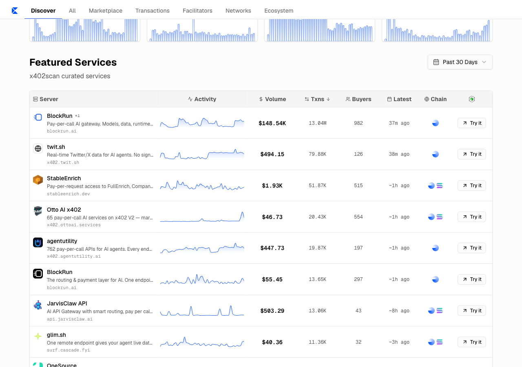The image size is (522, 367).
Task: Click the StableEnrich orange cube icon
Action: point(38,180)
